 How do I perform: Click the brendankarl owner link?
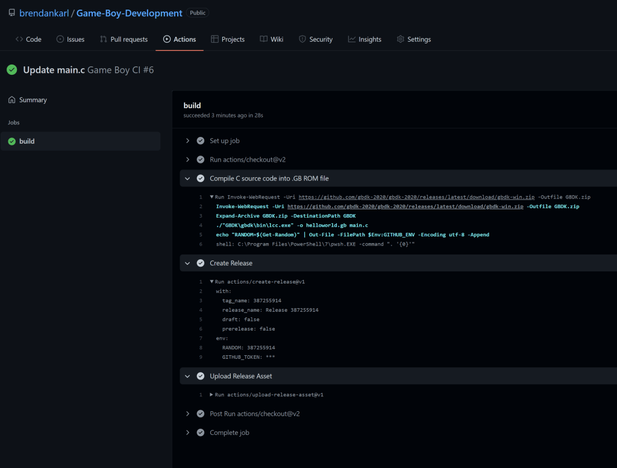point(43,13)
